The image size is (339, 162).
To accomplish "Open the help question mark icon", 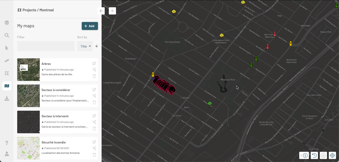I will click(x=7, y=143).
